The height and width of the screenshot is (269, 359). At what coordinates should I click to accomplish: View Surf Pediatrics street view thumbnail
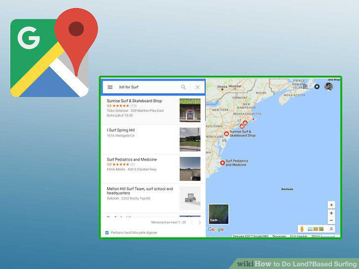pyautogui.click(x=190, y=169)
